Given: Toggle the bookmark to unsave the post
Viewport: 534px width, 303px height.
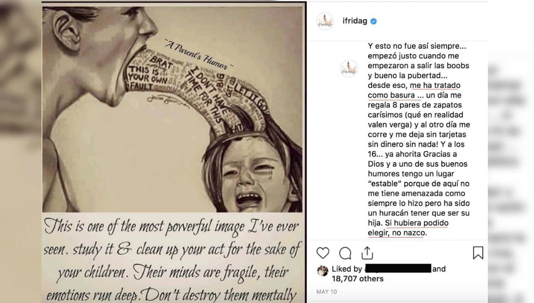Looking at the screenshot, I should coord(478,253).
